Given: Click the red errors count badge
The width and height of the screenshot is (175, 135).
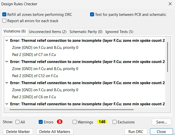Looking at the screenshot, I should (60, 122).
